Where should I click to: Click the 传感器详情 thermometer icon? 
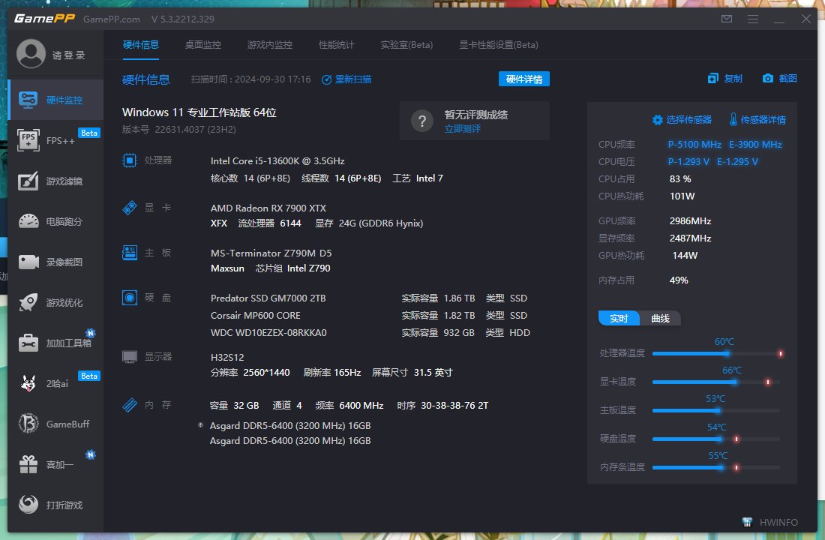(733, 119)
